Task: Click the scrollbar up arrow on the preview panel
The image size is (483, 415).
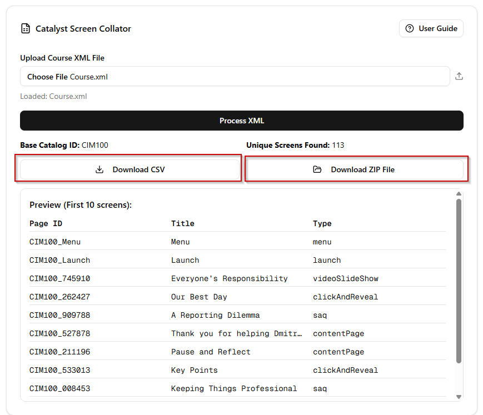Action: click(458, 194)
